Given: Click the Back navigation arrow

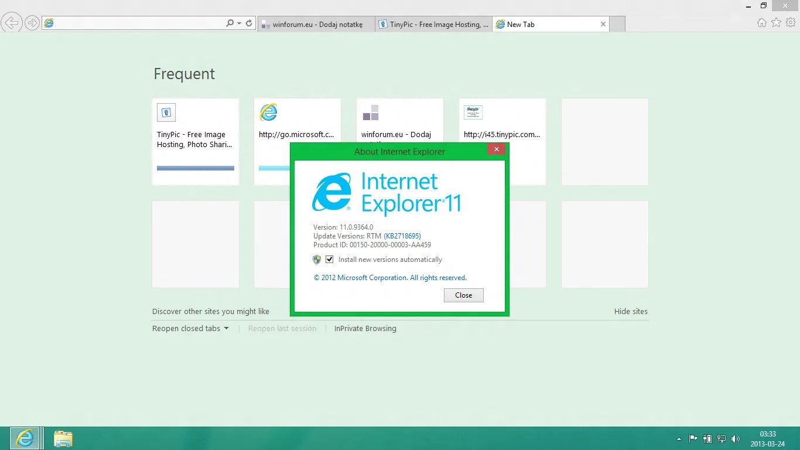Looking at the screenshot, I should [11, 23].
